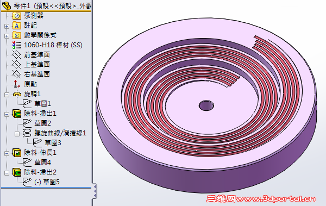Select the 註記 tree label
This screenshot has height=206, width=326.
point(30,26)
